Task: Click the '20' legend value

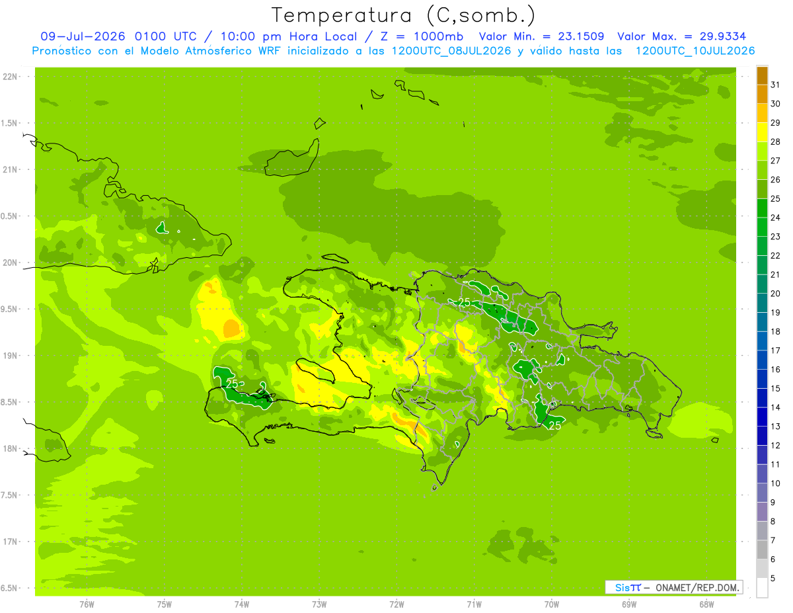Action: click(776, 293)
